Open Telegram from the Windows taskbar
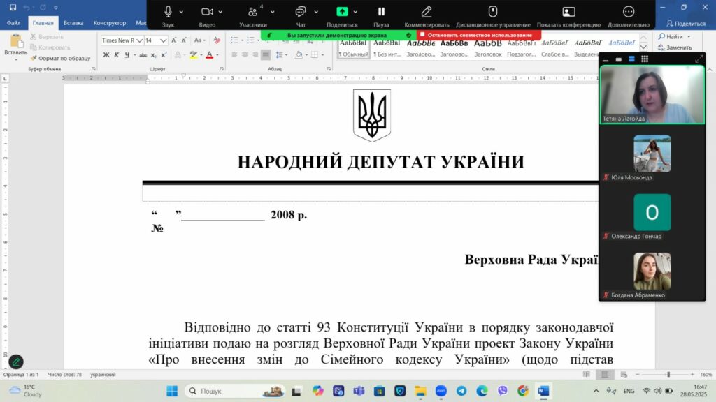The height and width of the screenshot is (402, 716). [x=461, y=391]
